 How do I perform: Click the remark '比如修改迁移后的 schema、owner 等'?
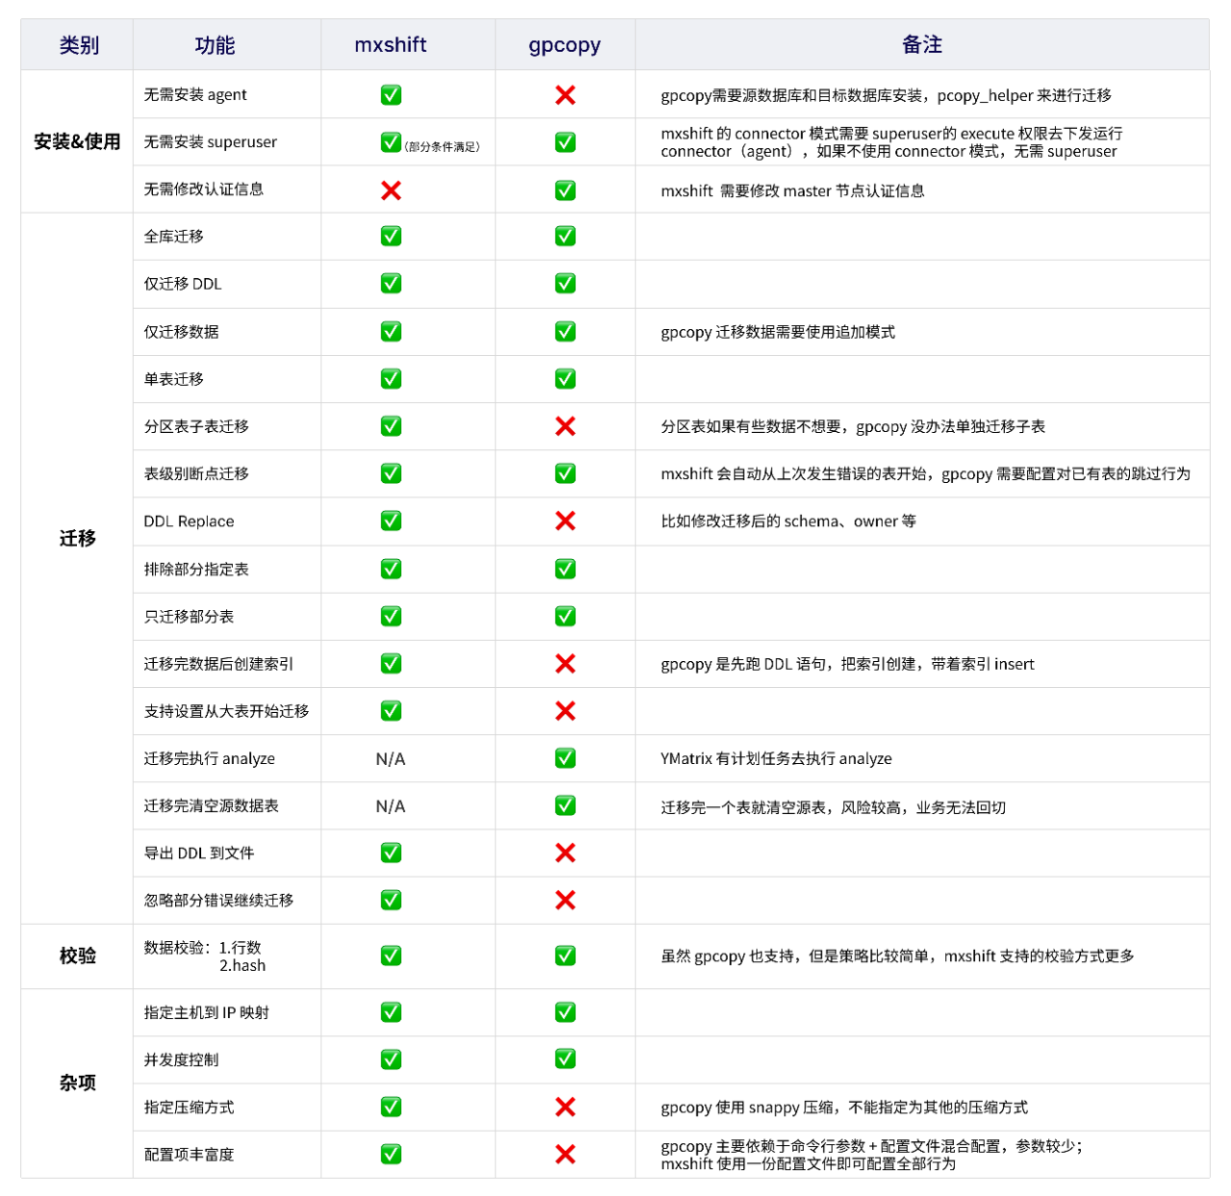click(x=789, y=522)
